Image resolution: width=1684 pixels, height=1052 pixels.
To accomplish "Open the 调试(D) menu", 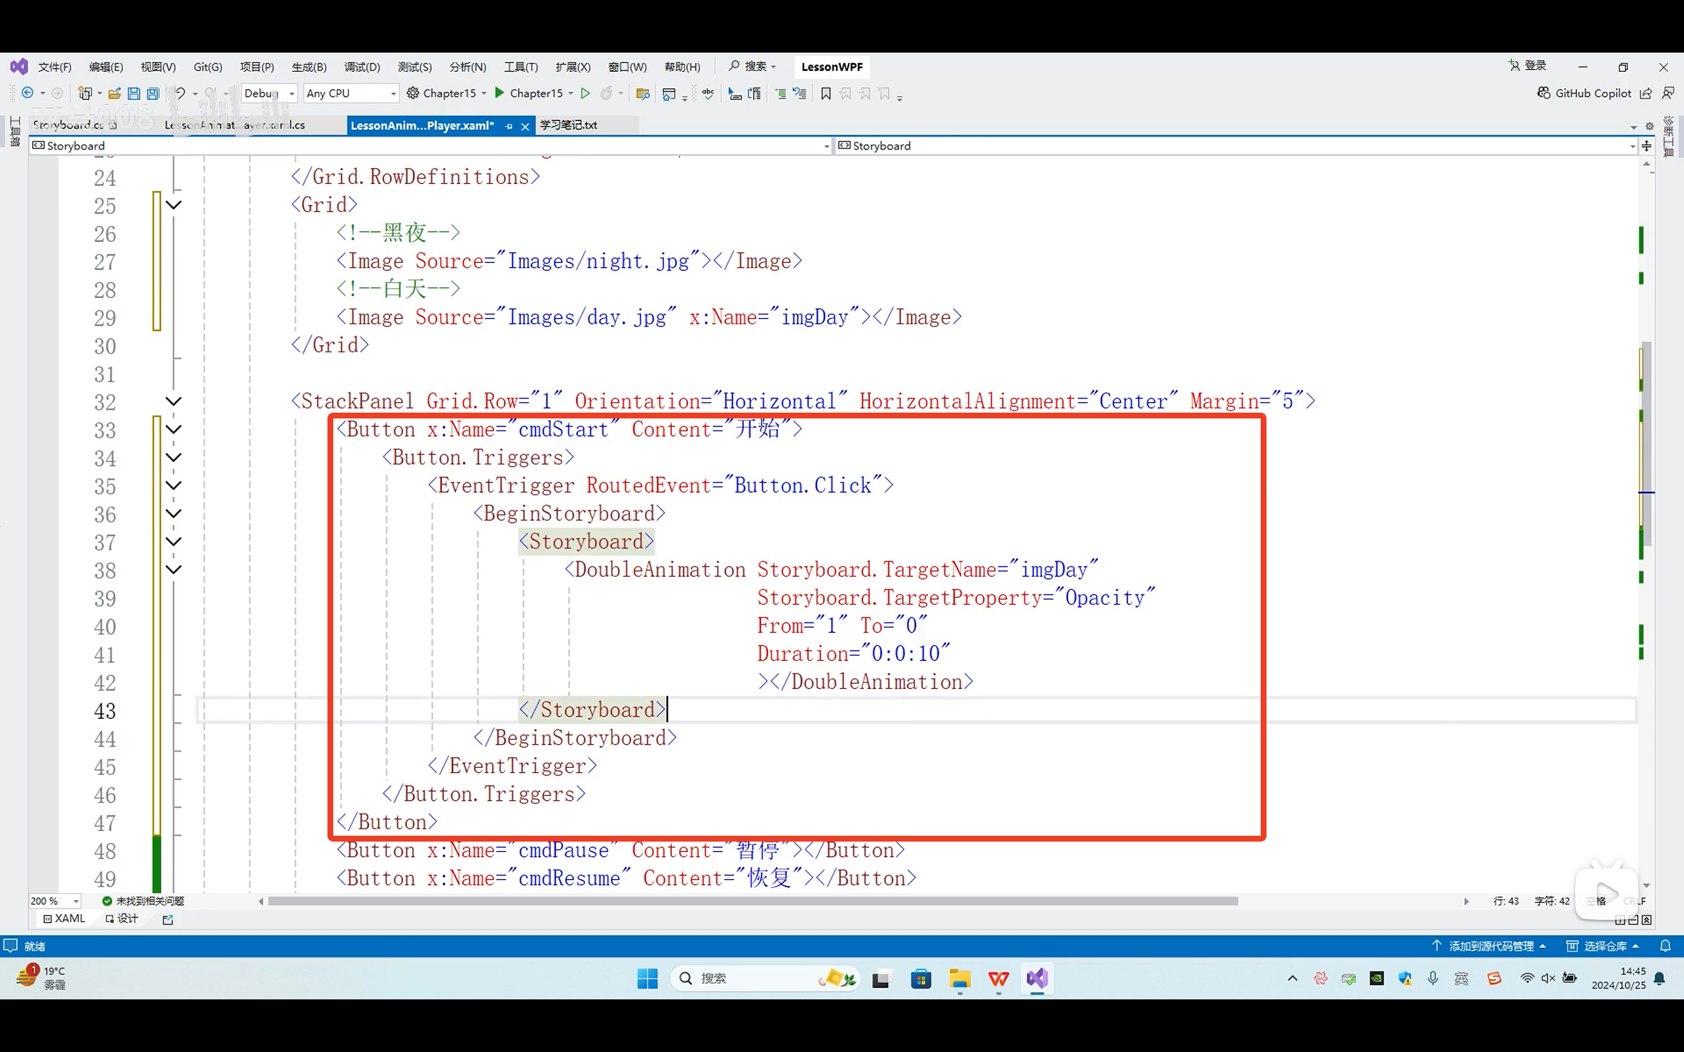I will pyautogui.click(x=362, y=67).
